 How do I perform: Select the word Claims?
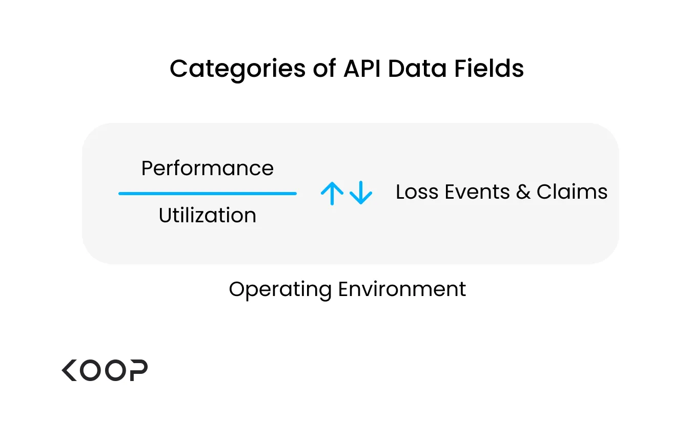point(572,192)
